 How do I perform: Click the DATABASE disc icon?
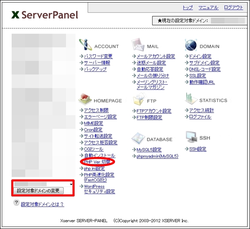click(138, 138)
